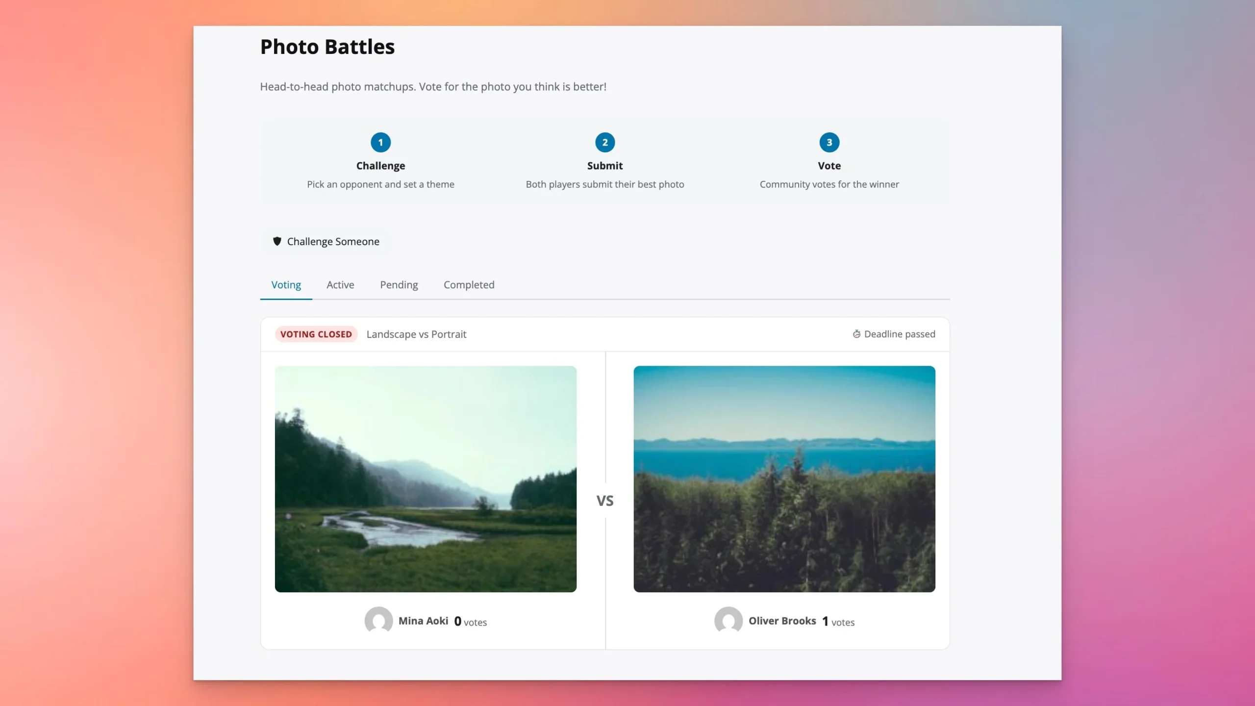Click the shield icon beside Challenge Someone
The image size is (1255, 706).
[x=277, y=241]
